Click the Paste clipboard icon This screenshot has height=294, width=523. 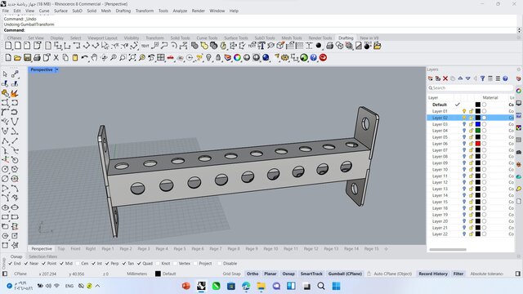point(75,58)
